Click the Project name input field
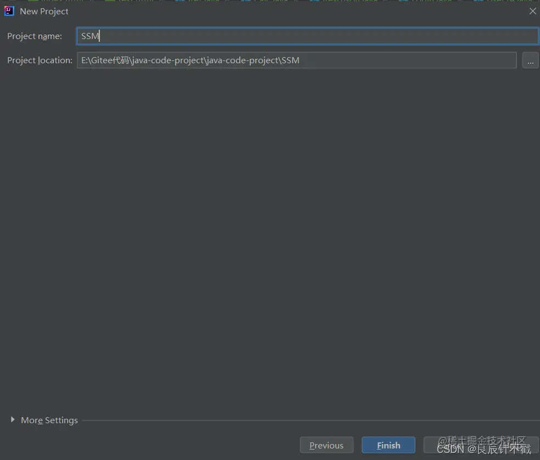 [307, 36]
